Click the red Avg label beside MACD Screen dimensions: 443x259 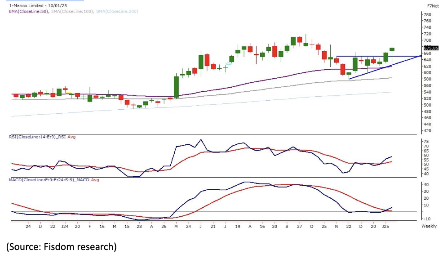tap(83, 180)
